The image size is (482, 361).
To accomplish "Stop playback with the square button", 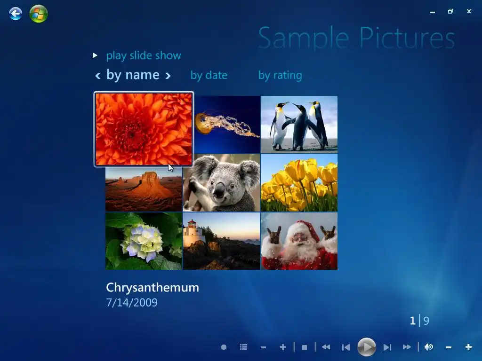I will [305, 347].
